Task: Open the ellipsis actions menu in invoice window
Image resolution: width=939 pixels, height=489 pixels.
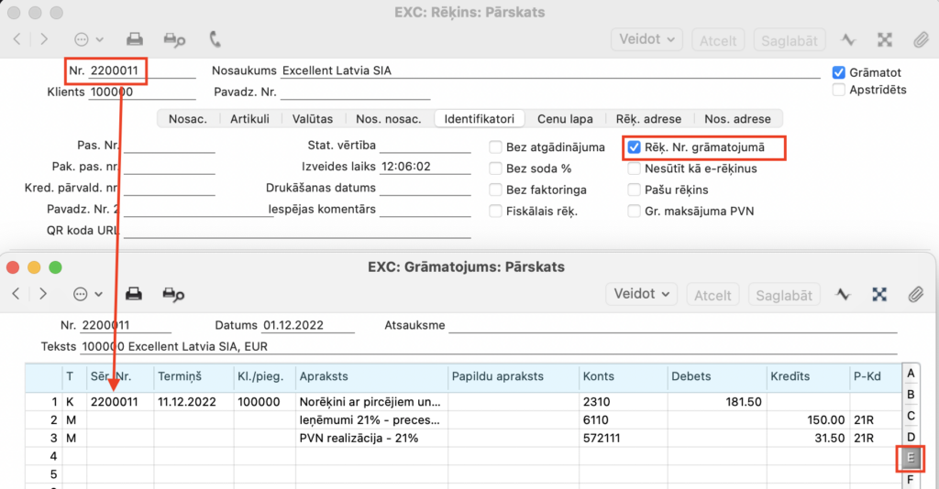Action: tap(88, 39)
